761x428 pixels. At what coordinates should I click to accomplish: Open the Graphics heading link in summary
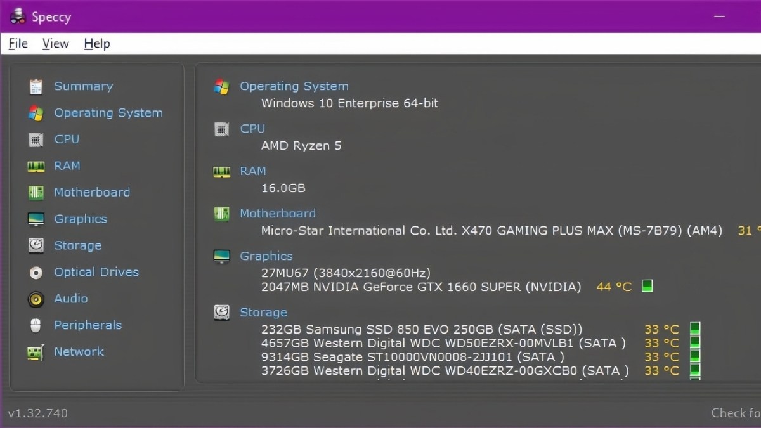[266, 256]
